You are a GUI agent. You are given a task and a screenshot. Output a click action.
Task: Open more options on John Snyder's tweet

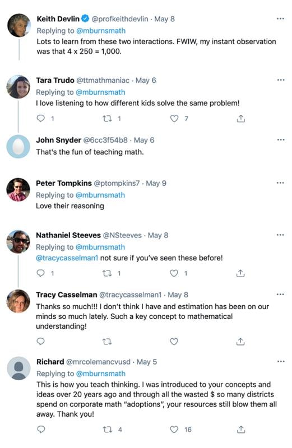281,139
